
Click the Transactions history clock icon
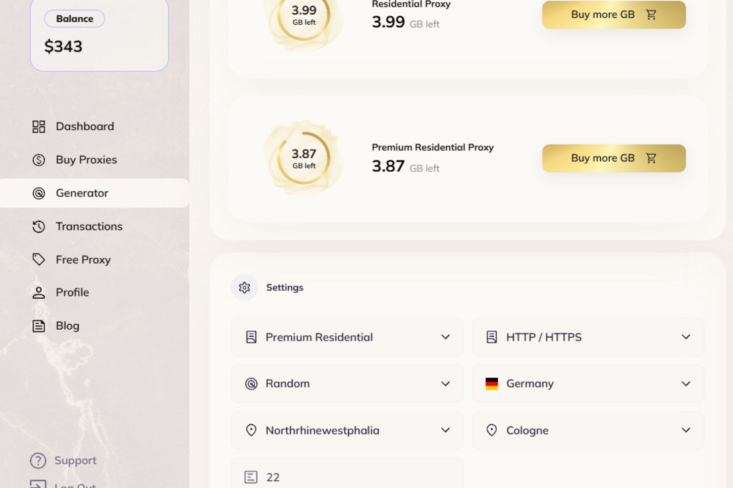point(38,226)
